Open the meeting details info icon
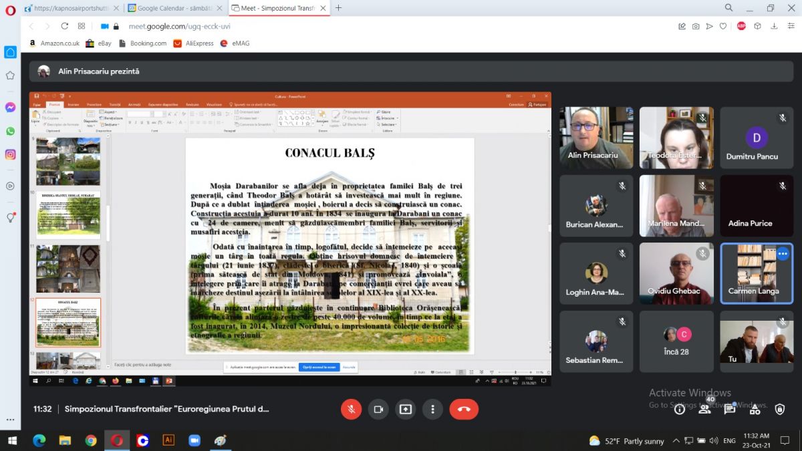Screen dimensions: 802x451 (680, 409)
